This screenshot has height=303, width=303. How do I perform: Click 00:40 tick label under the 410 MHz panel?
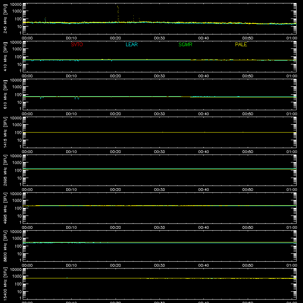coord(203,76)
